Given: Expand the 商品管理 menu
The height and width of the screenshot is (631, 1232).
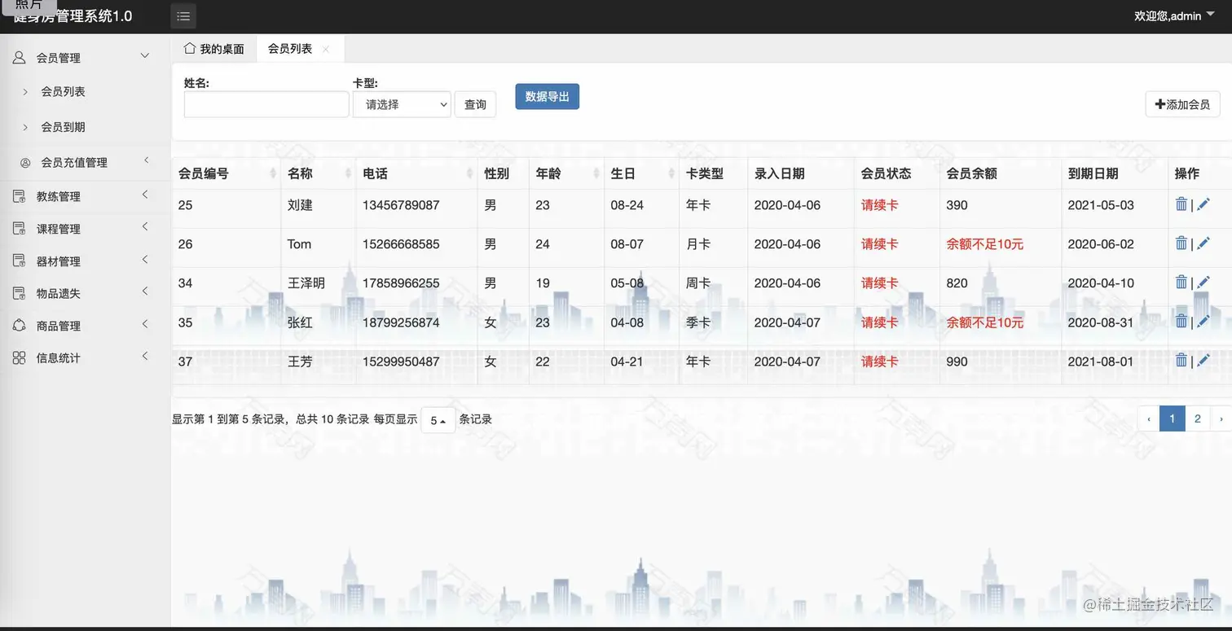Looking at the screenshot, I should click(145, 324).
